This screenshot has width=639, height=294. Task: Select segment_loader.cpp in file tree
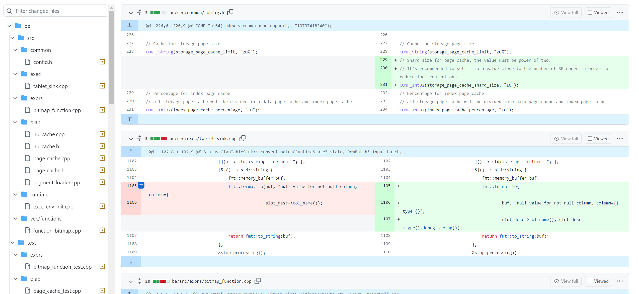[56, 182]
